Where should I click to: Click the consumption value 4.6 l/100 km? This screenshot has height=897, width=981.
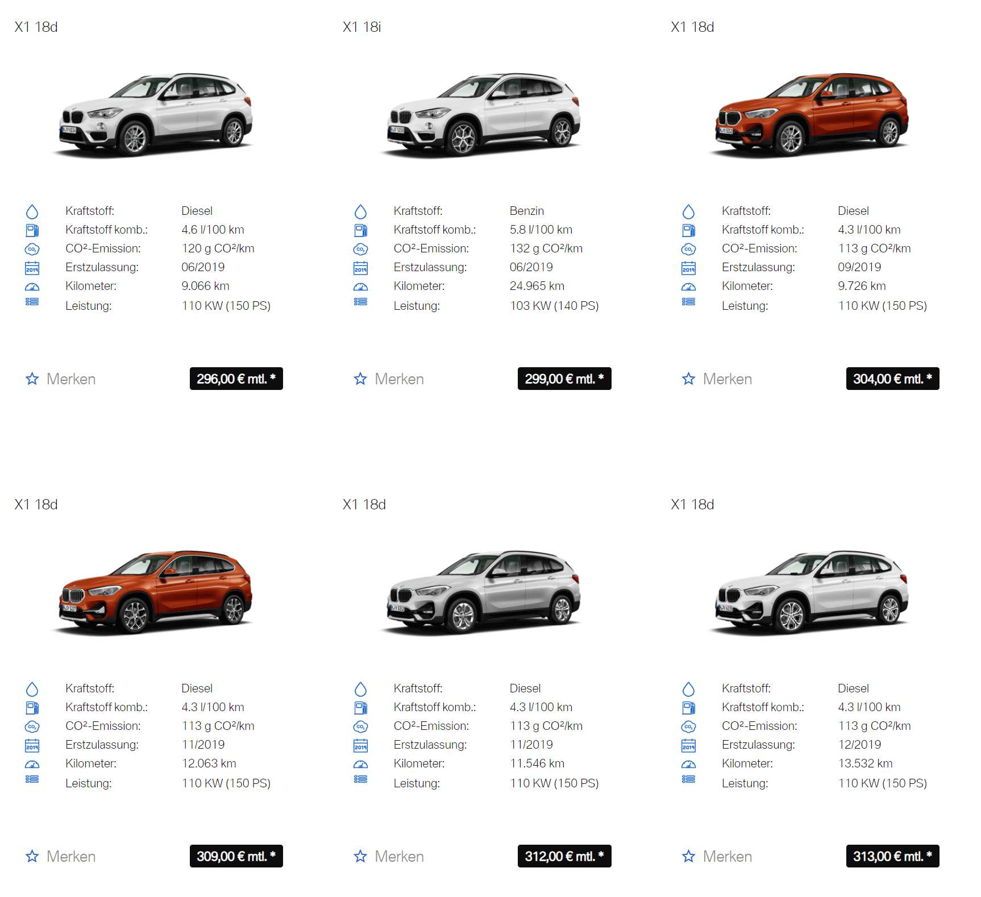[x=213, y=230]
